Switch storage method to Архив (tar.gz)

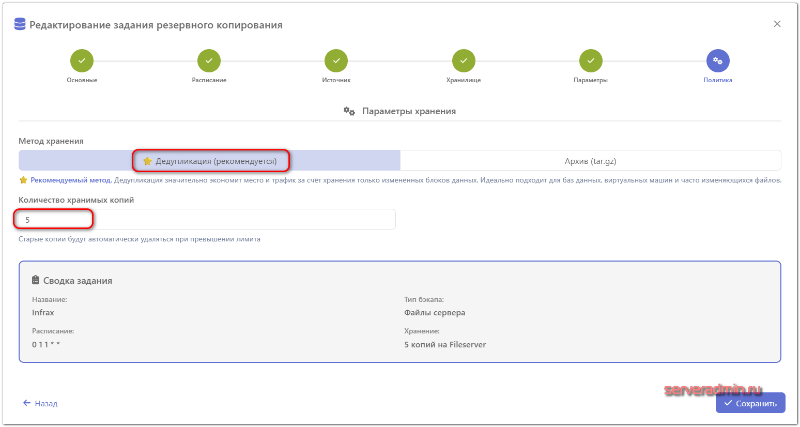[x=590, y=161]
